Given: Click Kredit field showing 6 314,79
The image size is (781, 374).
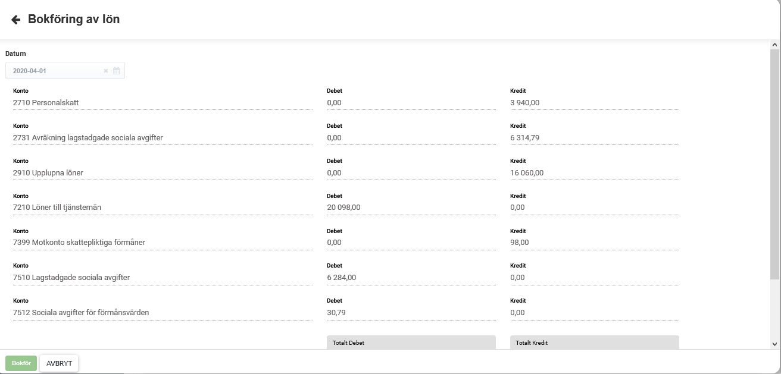Looking at the screenshot, I should (593, 138).
